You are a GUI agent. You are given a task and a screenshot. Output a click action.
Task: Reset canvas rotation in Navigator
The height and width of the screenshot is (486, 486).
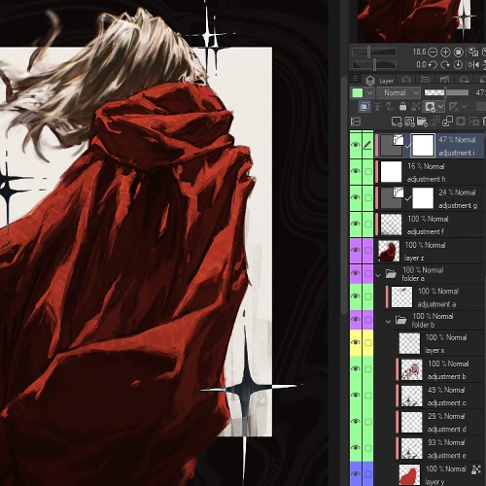click(458, 64)
